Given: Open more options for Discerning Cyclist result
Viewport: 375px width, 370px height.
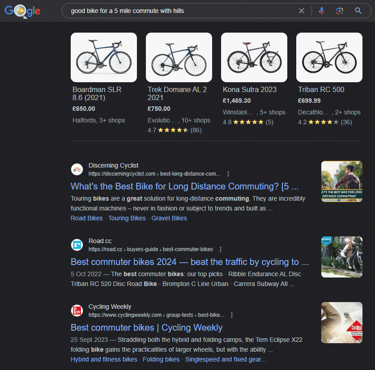Looking at the screenshot, I should (x=228, y=174).
